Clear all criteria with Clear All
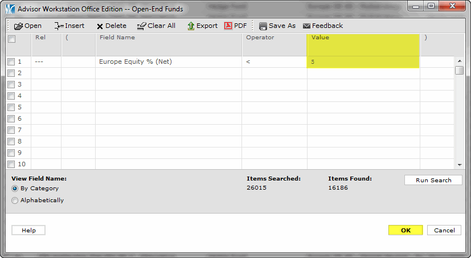The height and width of the screenshot is (258, 471). pos(142,26)
